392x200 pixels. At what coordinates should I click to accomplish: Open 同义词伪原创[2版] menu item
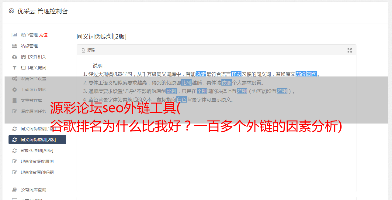[x=37, y=140]
